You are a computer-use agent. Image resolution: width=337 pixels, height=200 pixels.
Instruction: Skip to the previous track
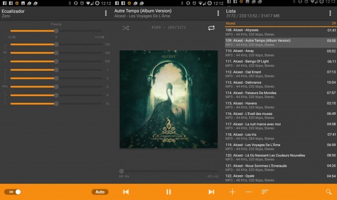coord(126,192)
